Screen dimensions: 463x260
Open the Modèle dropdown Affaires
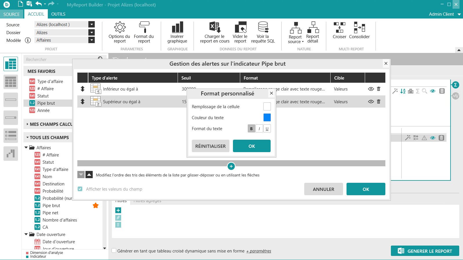click(x=92, y=40)
